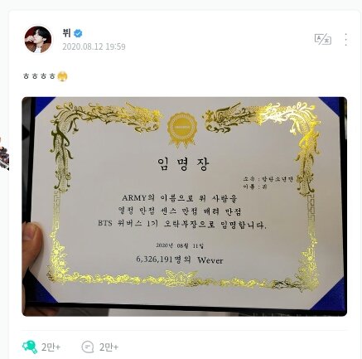This screenshot has width=362, height=359.
Task: Open comments via speech bubble icon
Action: click(88, 347)
